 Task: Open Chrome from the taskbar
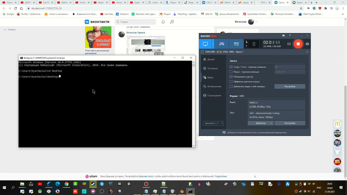(x=66, y=184)
